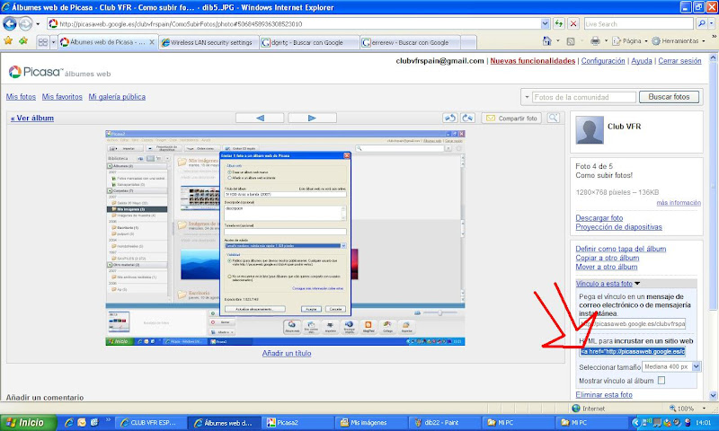719x431 pixels.
Task: Click the browser Forward arrow button
Action: [26, 23]
